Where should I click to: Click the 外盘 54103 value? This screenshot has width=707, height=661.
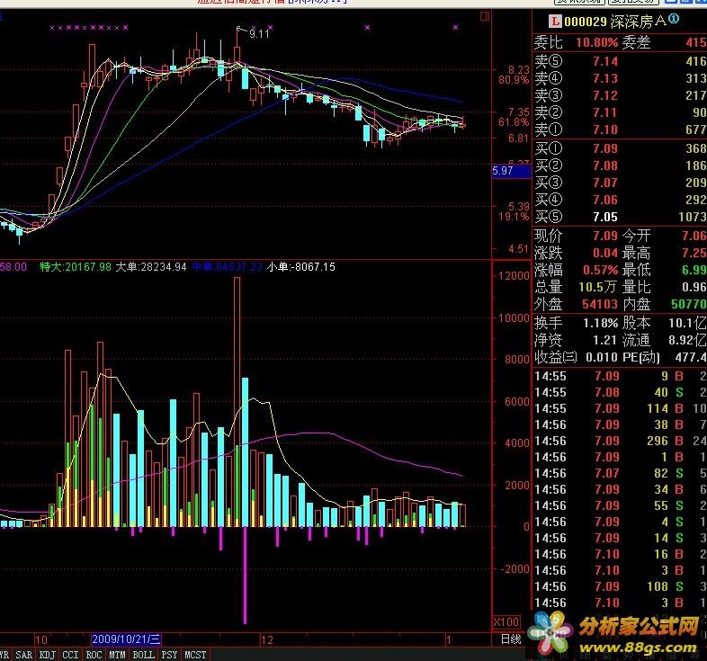point(600,304)
